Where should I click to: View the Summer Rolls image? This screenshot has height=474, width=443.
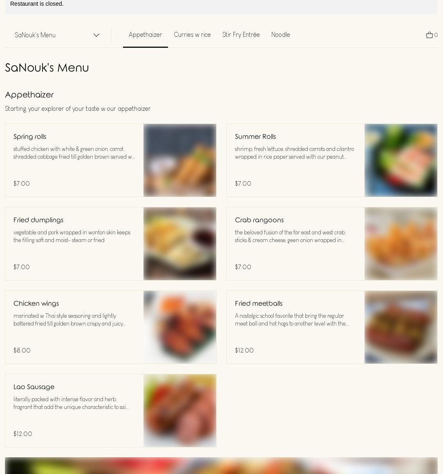point(401,160)
